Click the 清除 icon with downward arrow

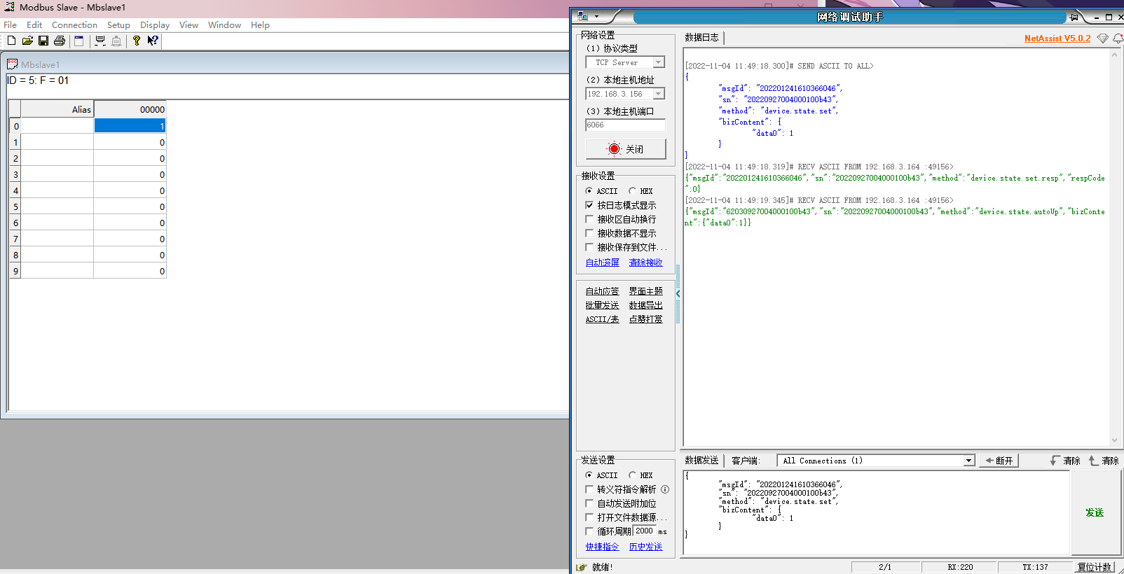tap(1055, 461)
